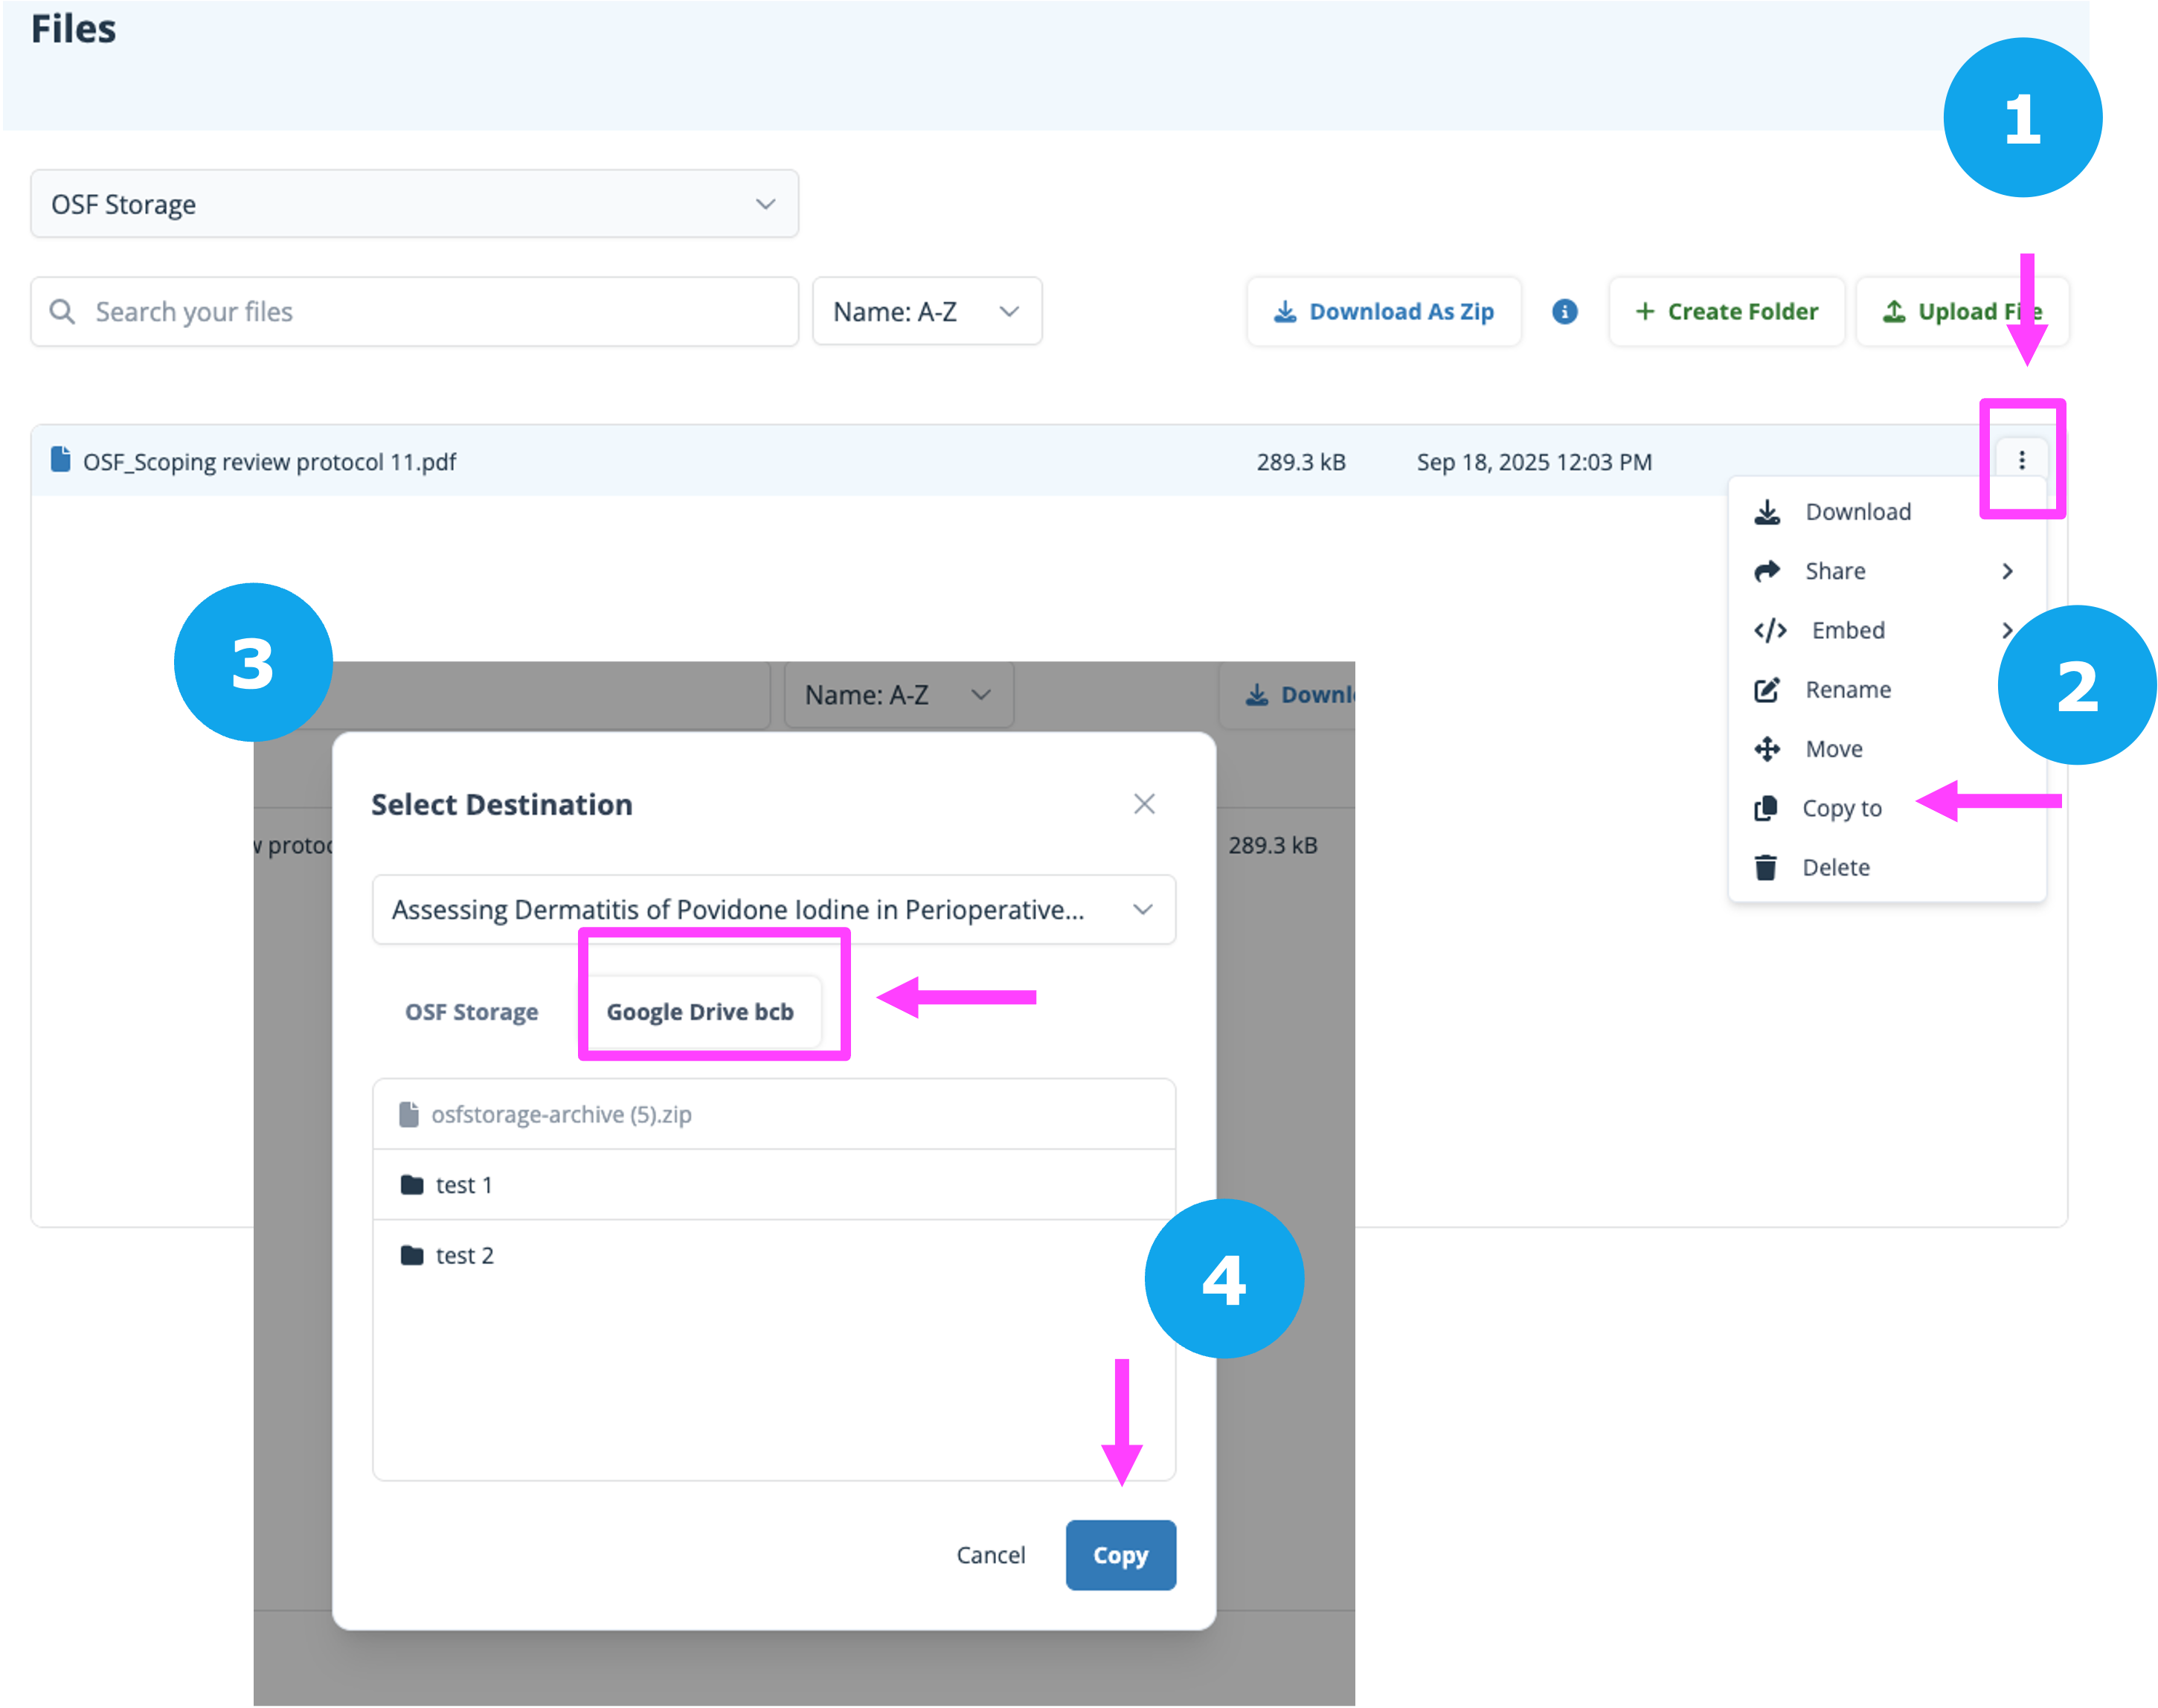
Task: Choose Rename from the file menu
Action: click(1847, 690)
